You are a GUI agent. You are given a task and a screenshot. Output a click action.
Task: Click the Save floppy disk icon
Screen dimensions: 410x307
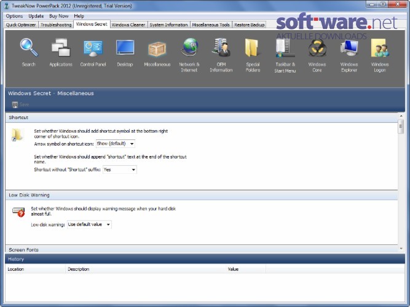[x=15, y=105]
